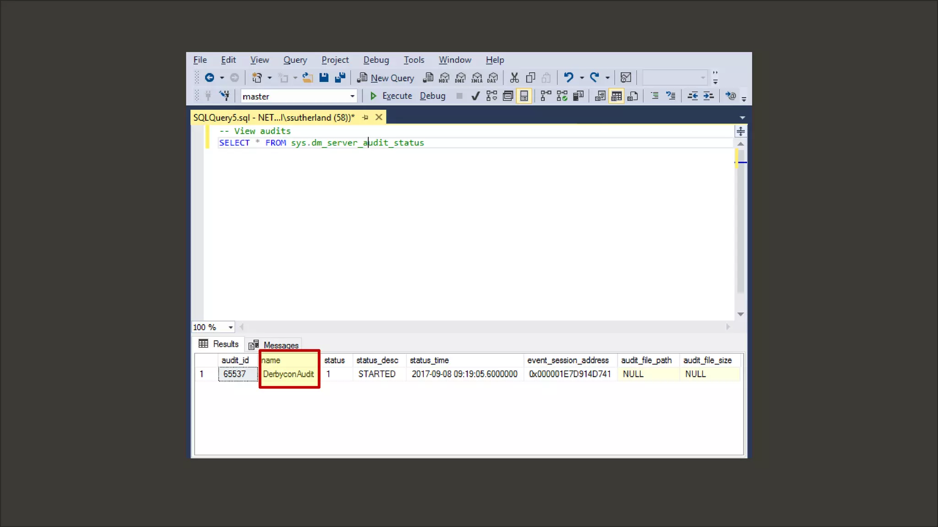The width and height of the screenshot is (938, 527).
Task: Pin the SQLQuery5.sql tab
Action: (365, 118)
